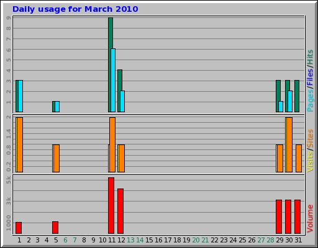Image resolution: width=318 pixels, height=248 pixels.
Task: Click the '0.2' value on the visits y-axis
Action: pyautogui.click(x=9, y=167)
